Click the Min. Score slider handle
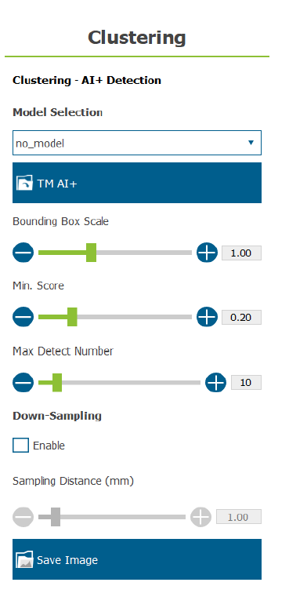This screenshot has height=615, width=289. 72,317
